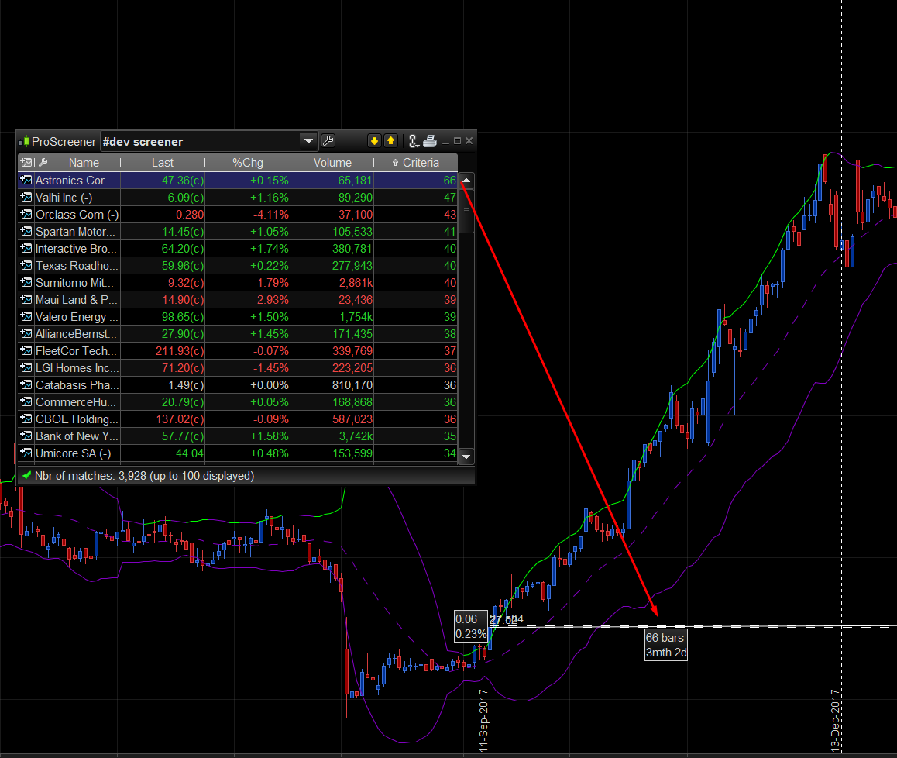Select the CommerceHu... name
Viewport: 897px width, 758px height.
pyautogui.click(x=75, y=402)
